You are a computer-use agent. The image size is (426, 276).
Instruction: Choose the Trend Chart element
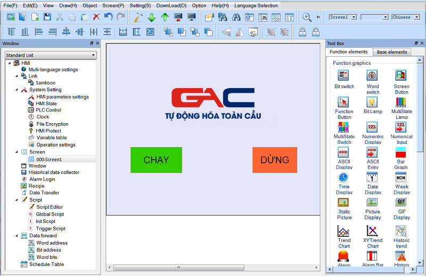coord(343,234)
